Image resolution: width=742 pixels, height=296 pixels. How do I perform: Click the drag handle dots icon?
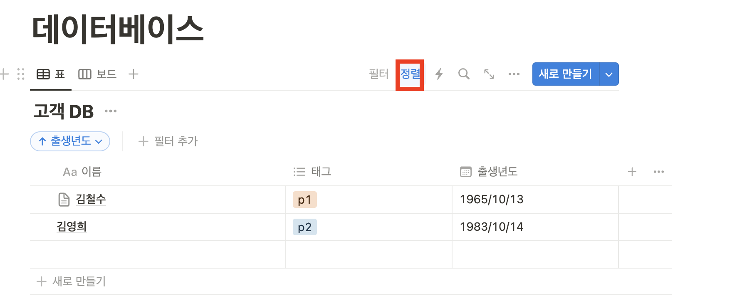[x=21, y=74]
